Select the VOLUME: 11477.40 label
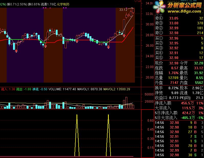The image size is (204, 158). coord(62,89)
